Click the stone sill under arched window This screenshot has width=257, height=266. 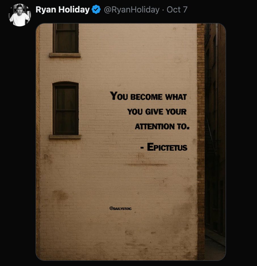(65, 137)
